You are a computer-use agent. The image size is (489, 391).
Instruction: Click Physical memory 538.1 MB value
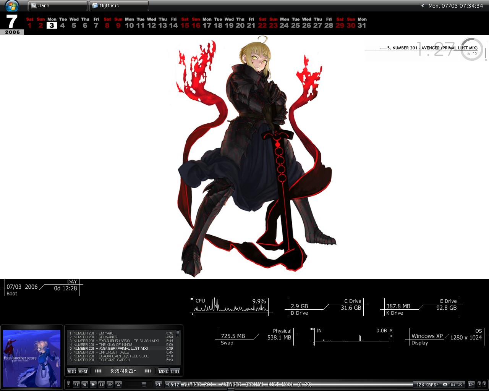(279, 338)
